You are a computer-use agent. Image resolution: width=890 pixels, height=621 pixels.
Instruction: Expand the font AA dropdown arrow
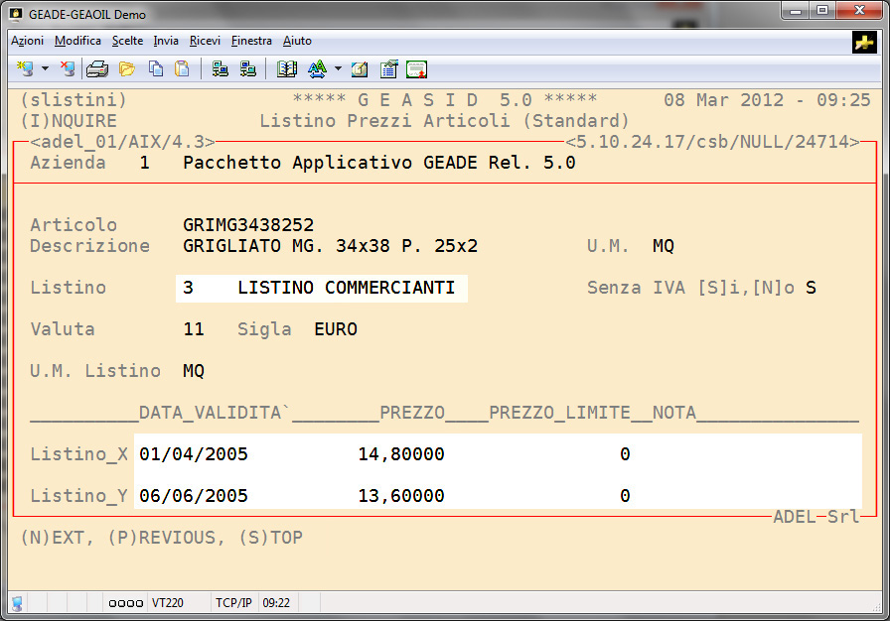point(338,68)
